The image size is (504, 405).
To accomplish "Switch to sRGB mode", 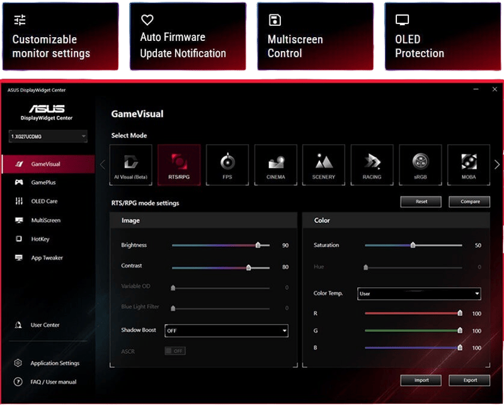I will (420, 165).
